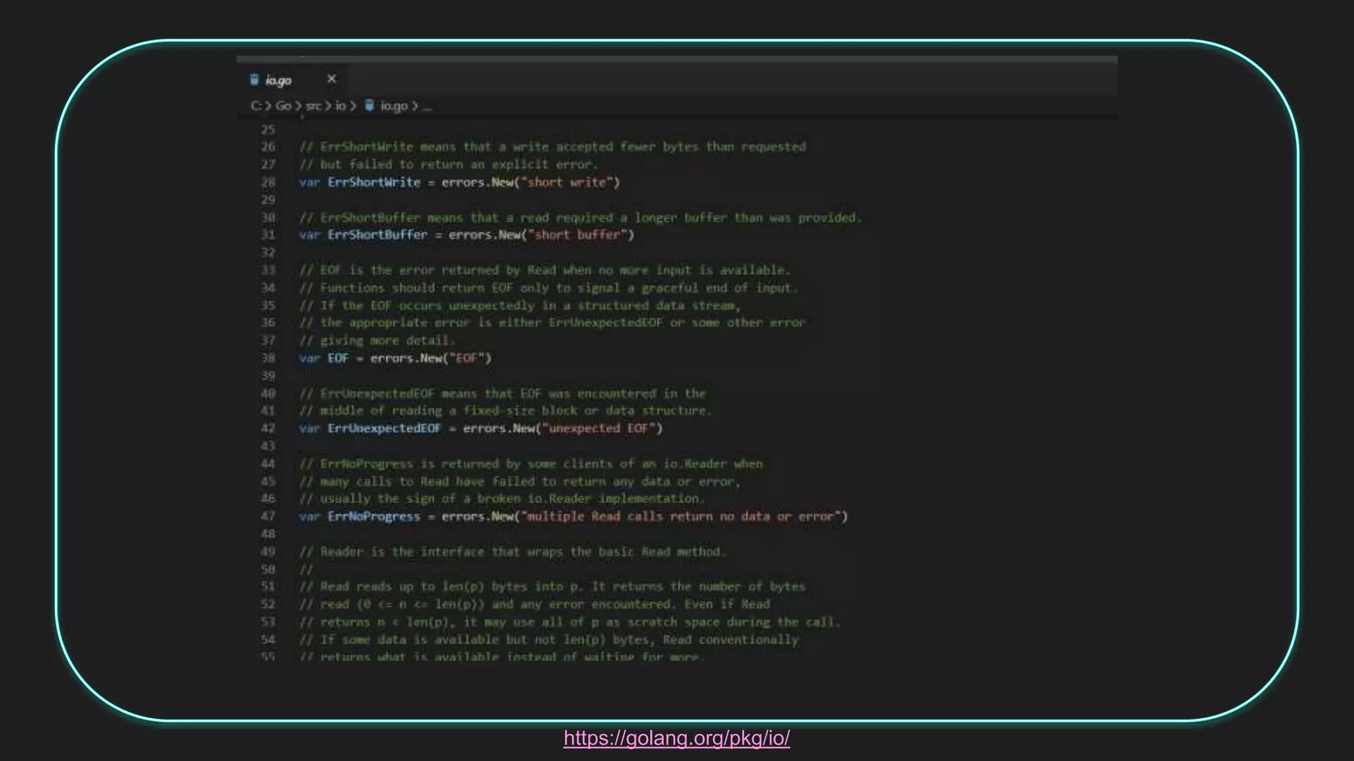Viewport: 1354px width, 761px height.
Task: Click the "multiple Read calls return no data" string
Action: 681,517
